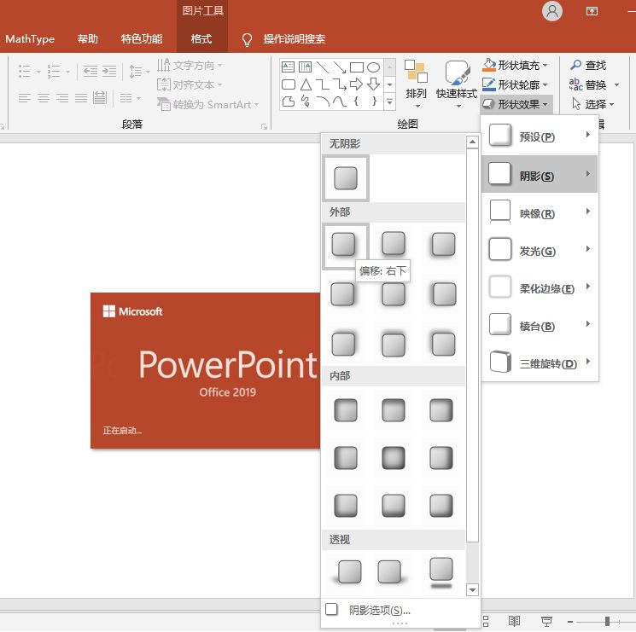
Task: Click the ribbon display options icon
Action: 592,11
